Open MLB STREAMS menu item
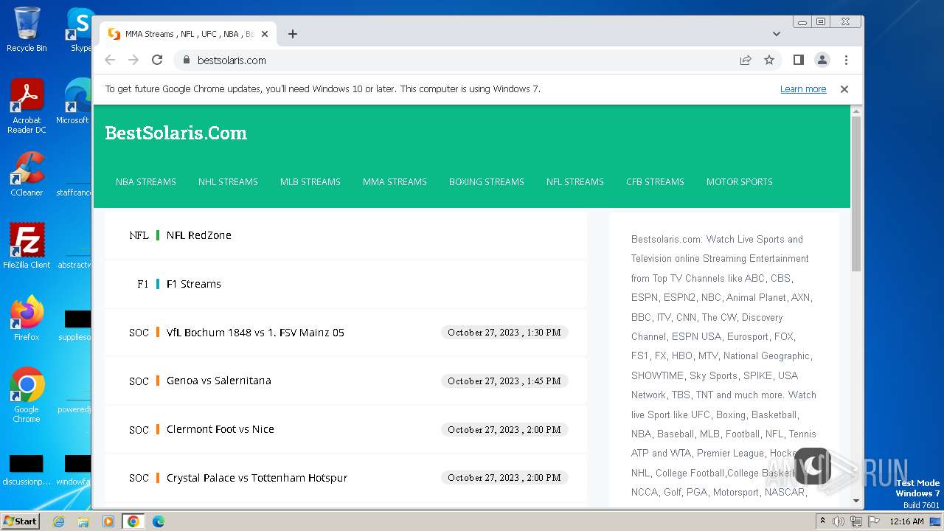Viewport: 944px width, 531px height. 310,182
